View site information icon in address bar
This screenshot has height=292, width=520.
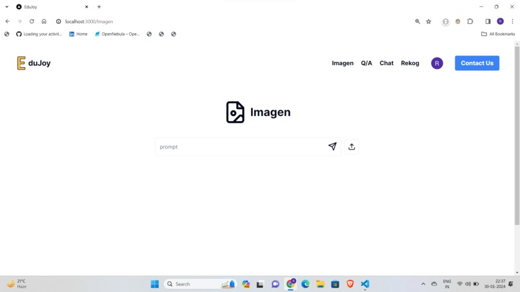(x=58, y=21)
